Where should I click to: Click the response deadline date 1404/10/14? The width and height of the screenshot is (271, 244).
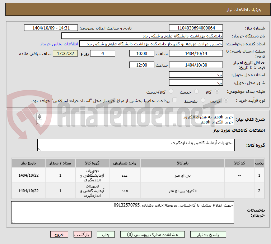pyautogui.click(x=196, y=53)
